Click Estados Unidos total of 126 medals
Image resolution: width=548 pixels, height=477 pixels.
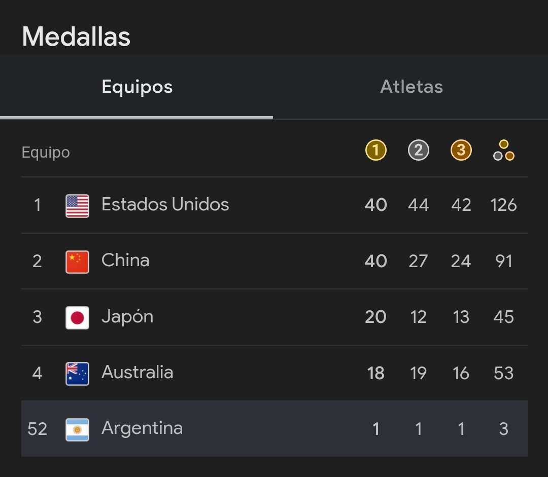click(x=503, y=205)
